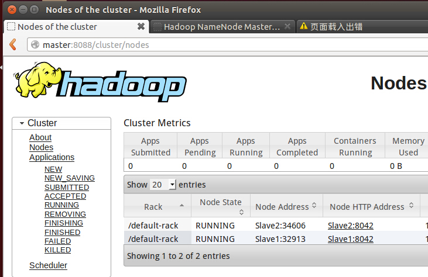Open the Scheduler link

(x=49, y=265)
